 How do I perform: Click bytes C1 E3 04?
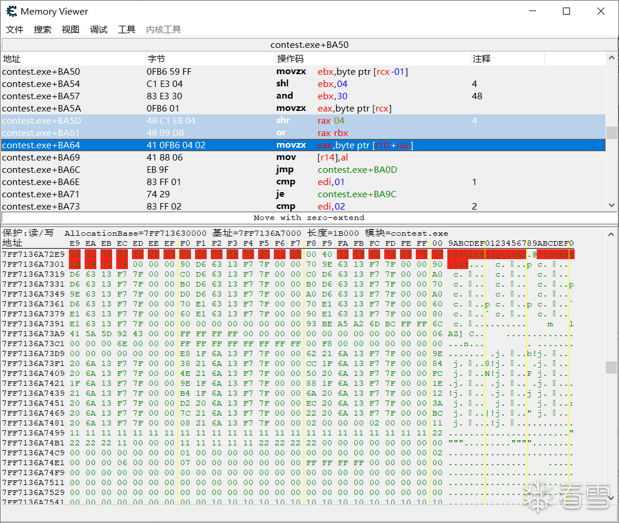(165, 84)
